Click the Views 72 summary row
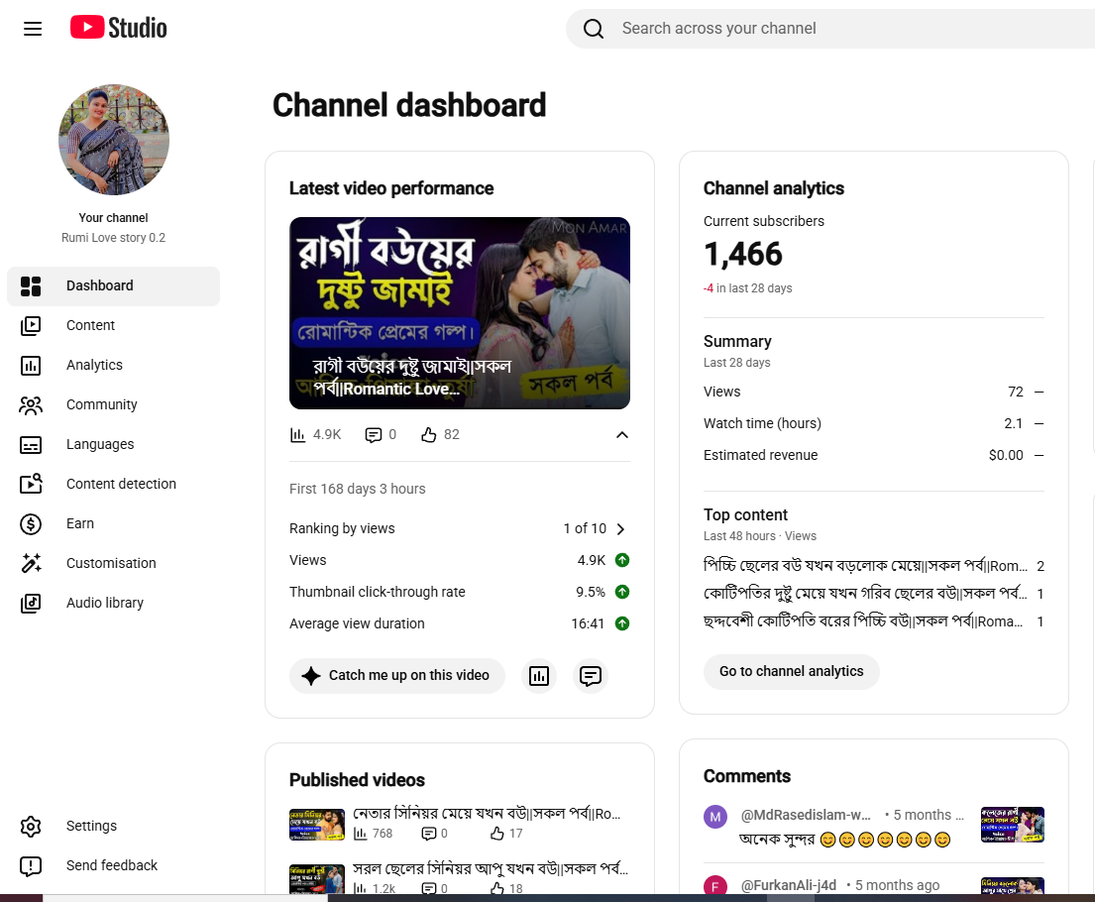The width and height of the screenshot is (1095, 902). point(874,392)
